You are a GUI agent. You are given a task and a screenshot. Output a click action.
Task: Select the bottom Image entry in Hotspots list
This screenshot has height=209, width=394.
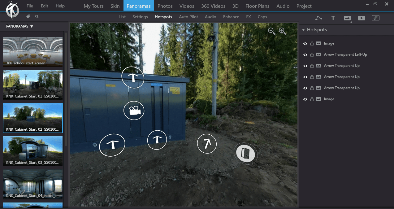point(329,99)
